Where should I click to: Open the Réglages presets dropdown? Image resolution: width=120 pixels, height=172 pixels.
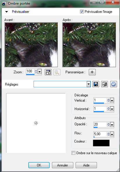(x=89, y=84)
